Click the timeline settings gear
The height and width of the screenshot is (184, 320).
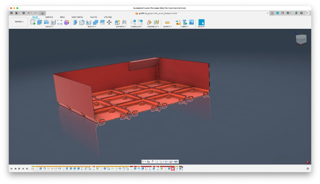pos(308,168)
